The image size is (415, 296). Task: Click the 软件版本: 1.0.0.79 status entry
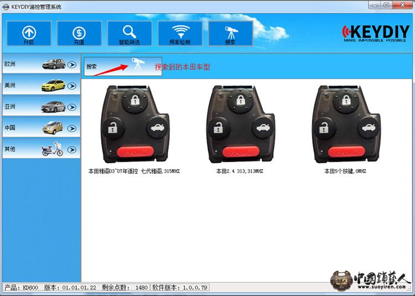click(x=180, y=288)
